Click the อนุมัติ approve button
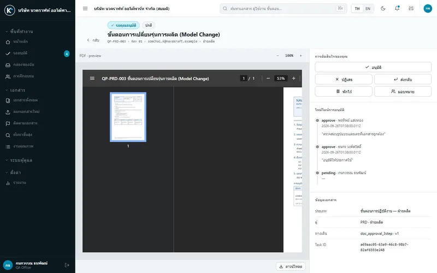 373,67
